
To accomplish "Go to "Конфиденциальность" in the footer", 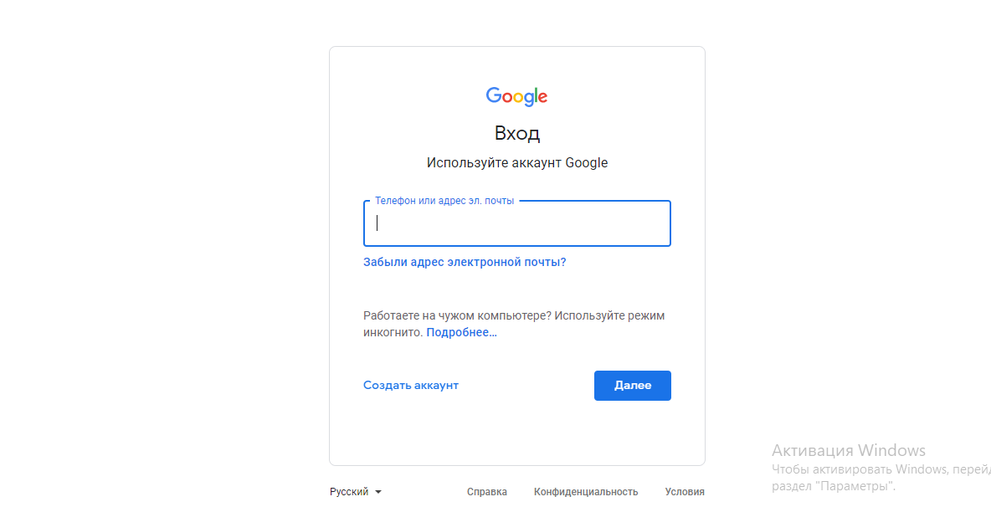I will coord(586,492).
